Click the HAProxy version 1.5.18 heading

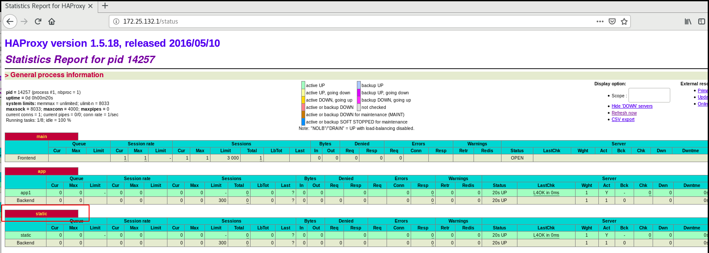pyautogui.click(x=112, y=43)
